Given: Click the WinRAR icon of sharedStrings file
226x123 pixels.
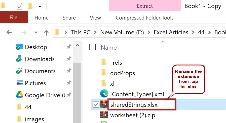Looking at the screenshot, I should [x=104, y=104].
